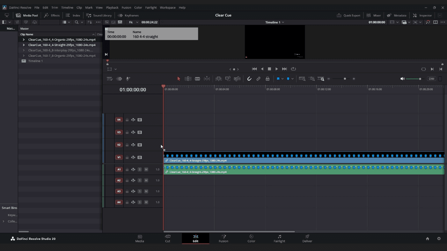Mute the A2 audio track
Image resolution: width=447 pixels, height=251 pixels.
click(x=146, y=180)
